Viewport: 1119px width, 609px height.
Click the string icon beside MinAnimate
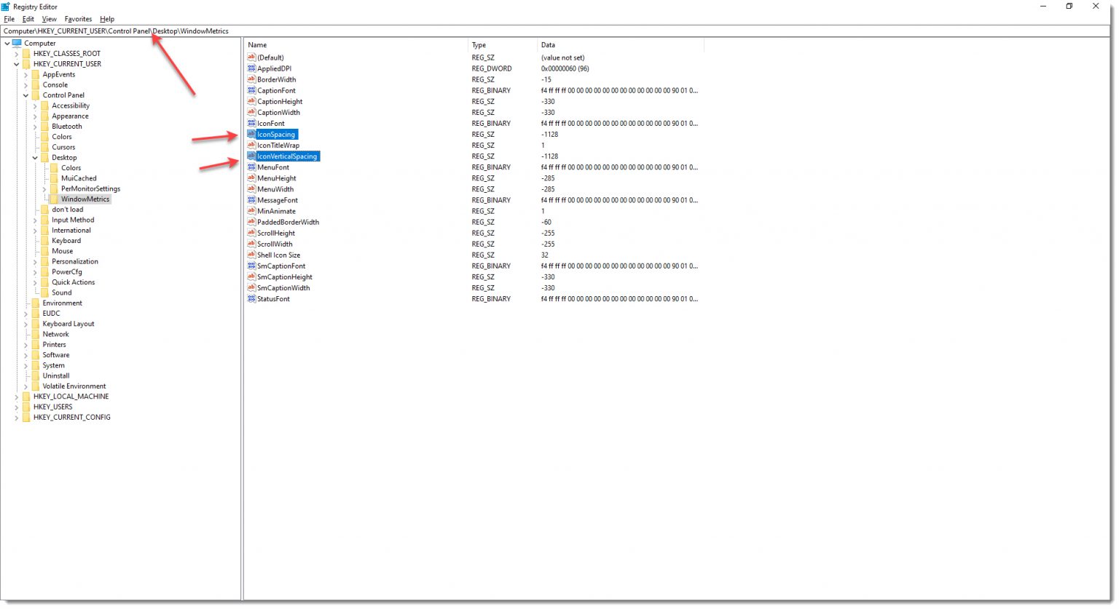click(251, 211)
